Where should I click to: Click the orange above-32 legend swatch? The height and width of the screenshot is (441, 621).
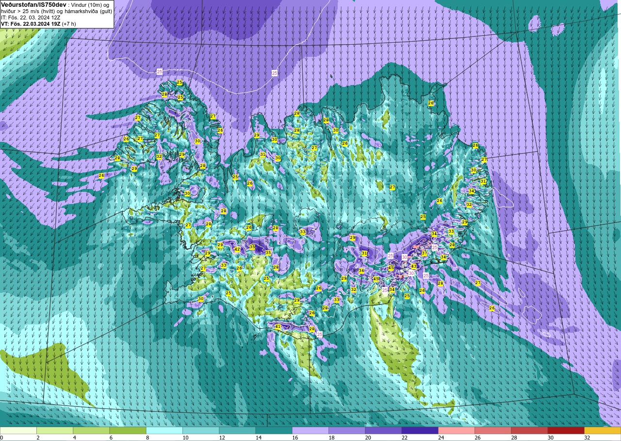click(x=603, y=430)
